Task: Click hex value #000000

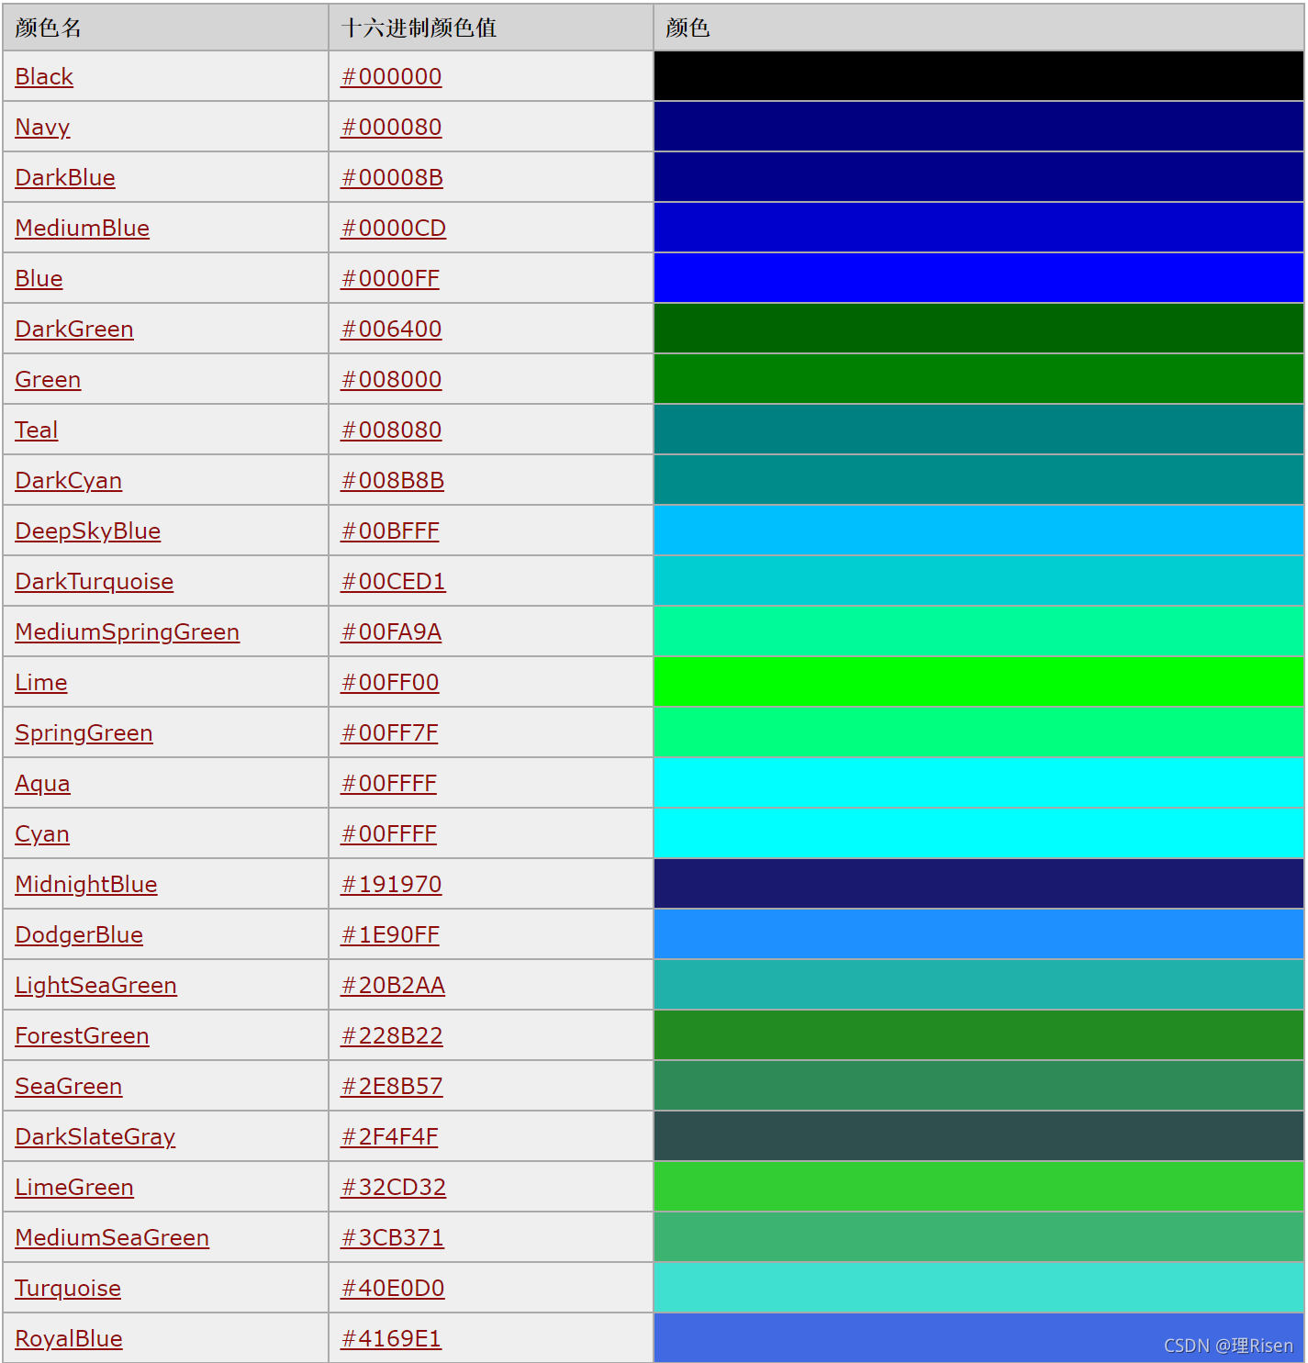Action: (x=392, y=77)
